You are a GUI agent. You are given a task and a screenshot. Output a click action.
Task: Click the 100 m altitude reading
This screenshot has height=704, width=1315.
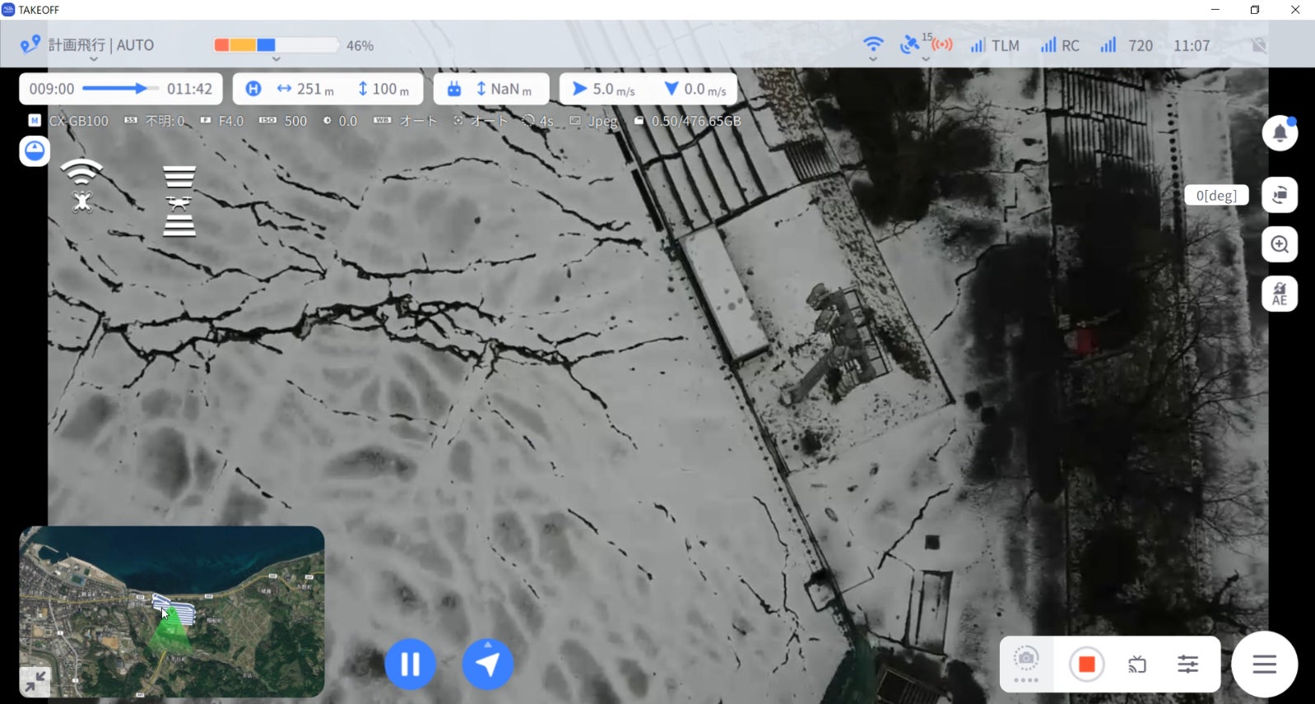coord(383,89)
